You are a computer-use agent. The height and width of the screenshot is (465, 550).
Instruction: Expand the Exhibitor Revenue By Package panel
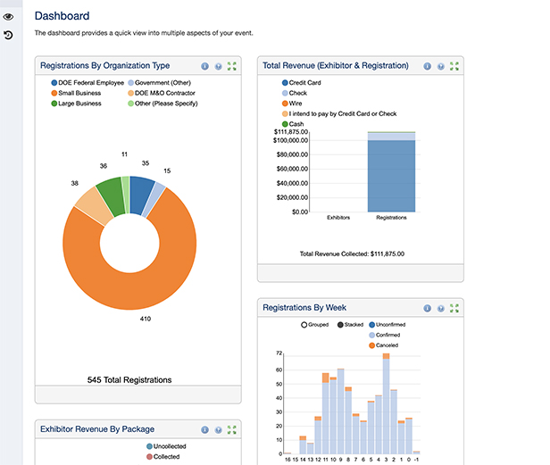(232, 430)
